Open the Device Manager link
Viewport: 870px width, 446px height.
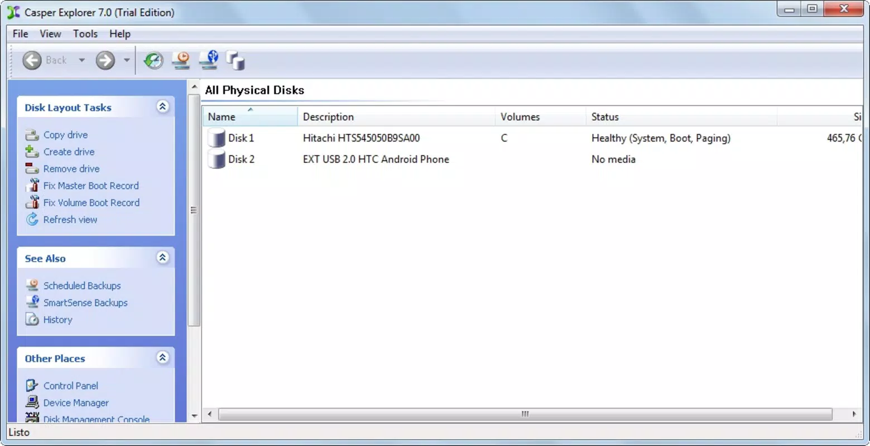point(76,403)
